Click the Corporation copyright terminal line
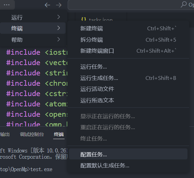The image size is (194, 178). (x=33, y=157)
